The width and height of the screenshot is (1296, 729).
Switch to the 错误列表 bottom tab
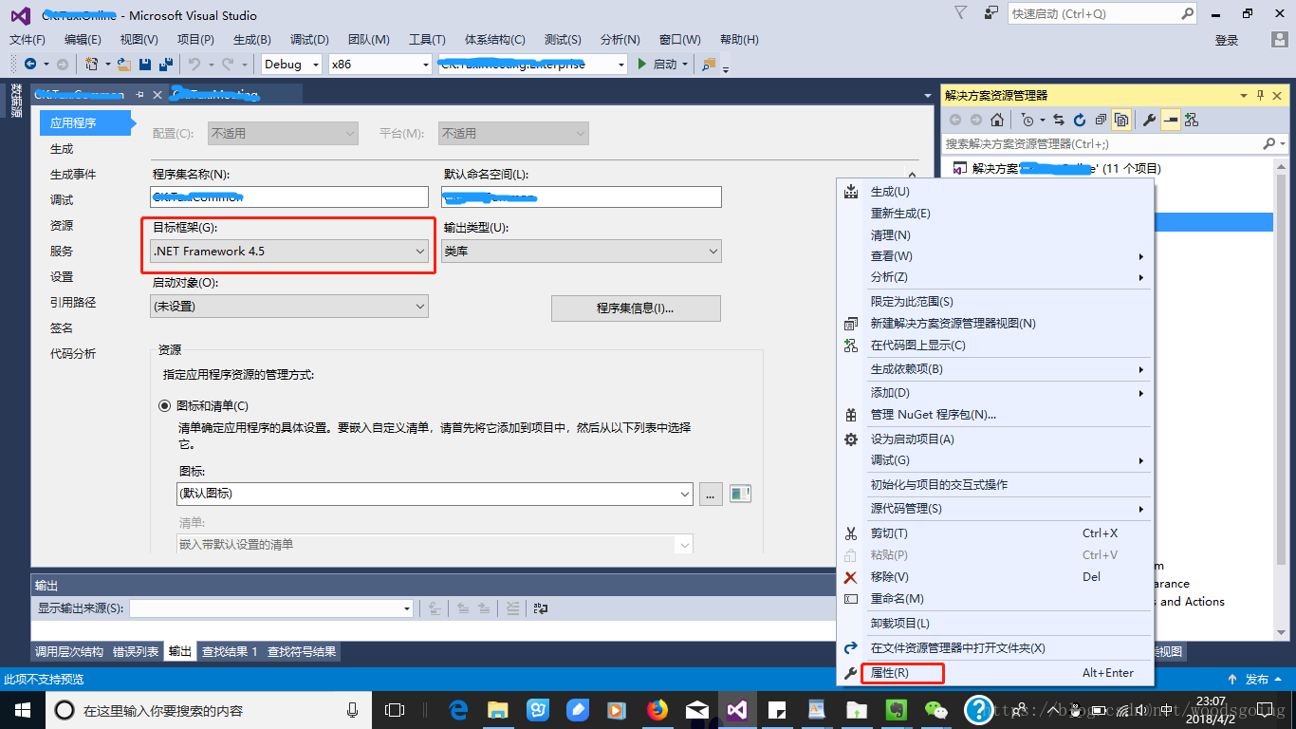[136, 652]
